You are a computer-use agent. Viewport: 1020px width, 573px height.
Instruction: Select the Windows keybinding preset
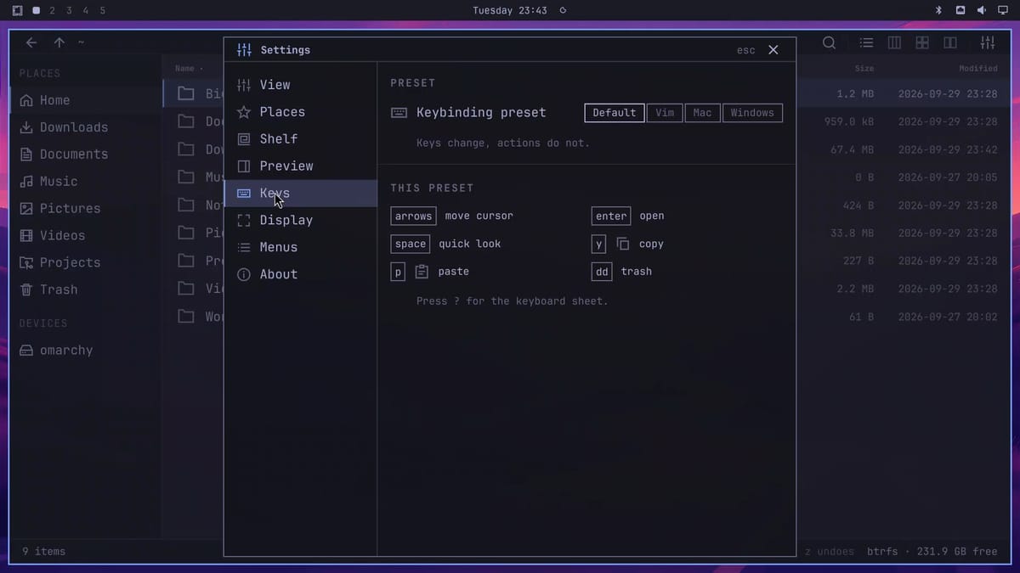pos(752,113)
